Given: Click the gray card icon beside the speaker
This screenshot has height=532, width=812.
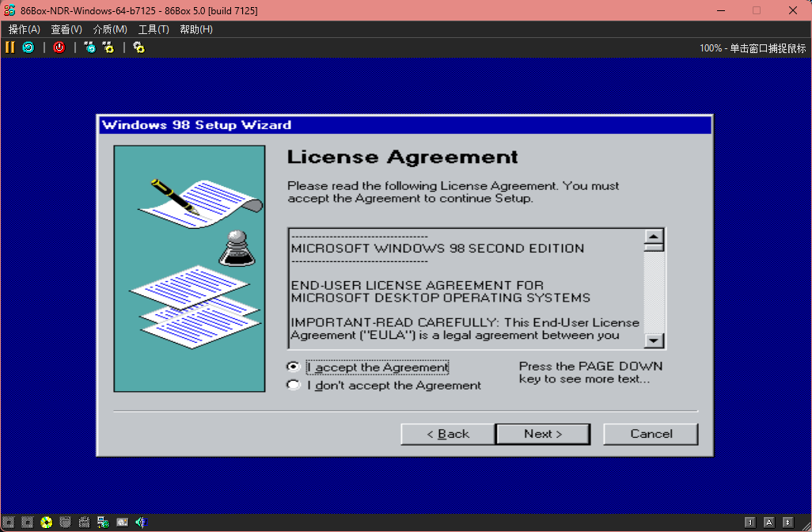Looking at the screenshot, I should coord(122,522).
